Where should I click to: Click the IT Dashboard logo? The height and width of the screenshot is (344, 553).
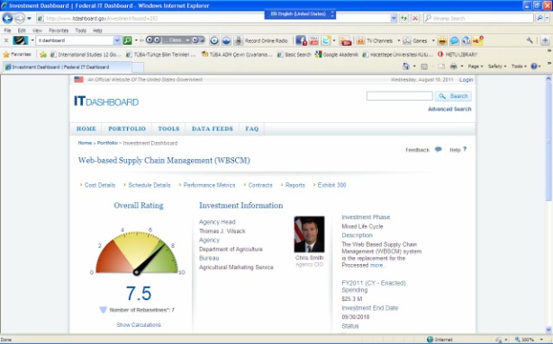[x=106, y=101]
